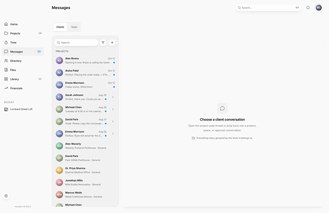Open the Financials trend icon
This screenshot has height=213, width=329.
tap(6, 88)
